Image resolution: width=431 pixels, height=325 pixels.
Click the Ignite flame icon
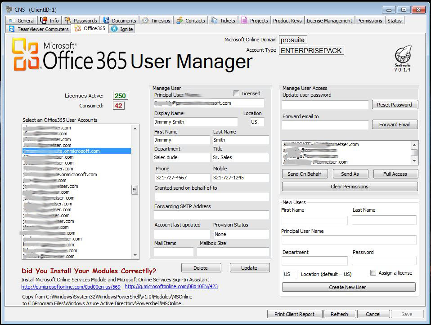pyautogui.click(x=114, y=29)
